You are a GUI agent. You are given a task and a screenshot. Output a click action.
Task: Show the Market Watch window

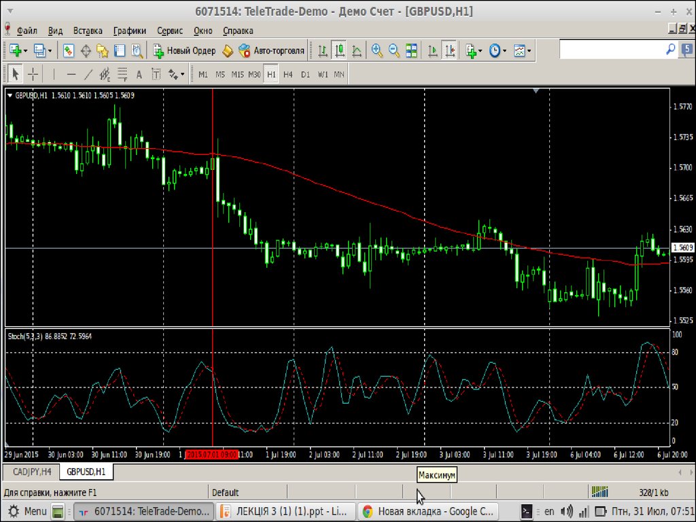point(69,50)
